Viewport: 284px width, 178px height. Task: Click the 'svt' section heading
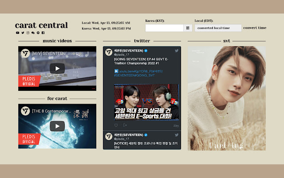pyautogui.click(x=227, y=41)
